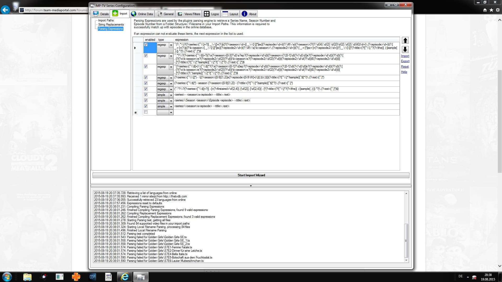Click the Start Import Wizard button
The image size is (502, 282).
[251, 175]
